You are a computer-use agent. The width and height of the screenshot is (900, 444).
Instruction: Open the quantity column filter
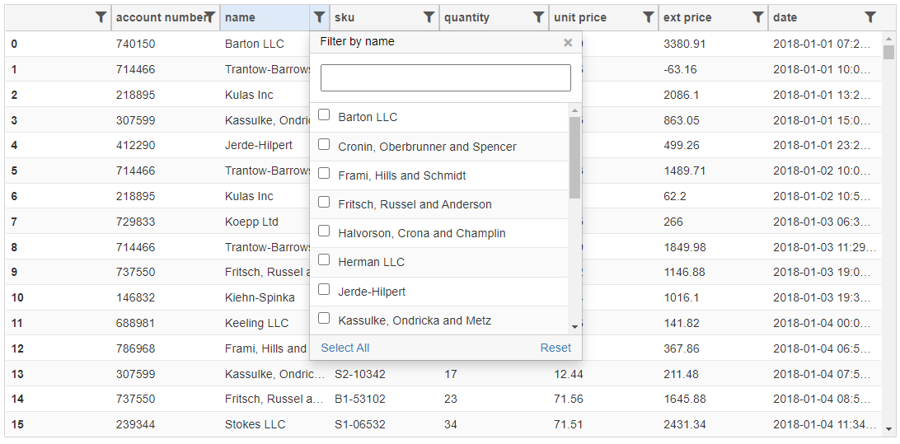(539, 17)
